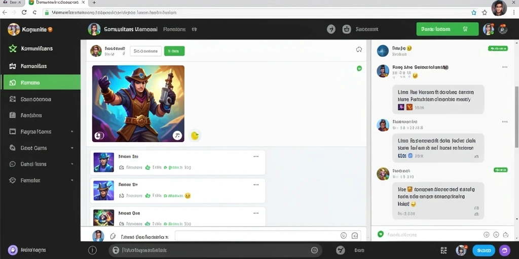This screenshot has height=259, width=519.
Task: Click the info icon in the bottom bar
Action: 92,250
